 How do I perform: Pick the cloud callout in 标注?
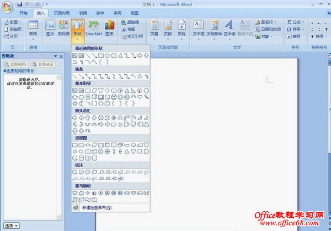click(x=94, y=172)
